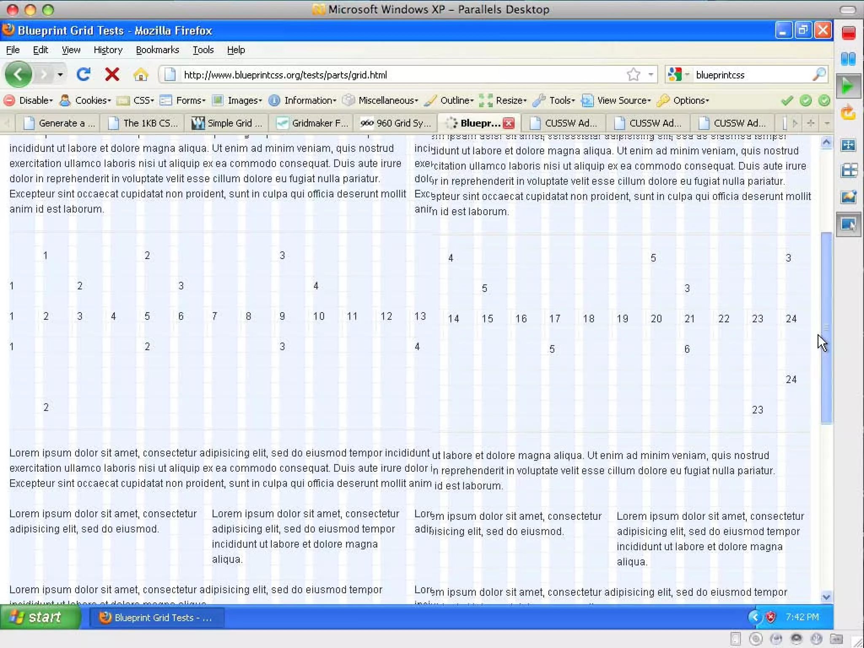Close the Blueprint tab with its red X
Screen dimensions: 864x648
coord(509,123)
